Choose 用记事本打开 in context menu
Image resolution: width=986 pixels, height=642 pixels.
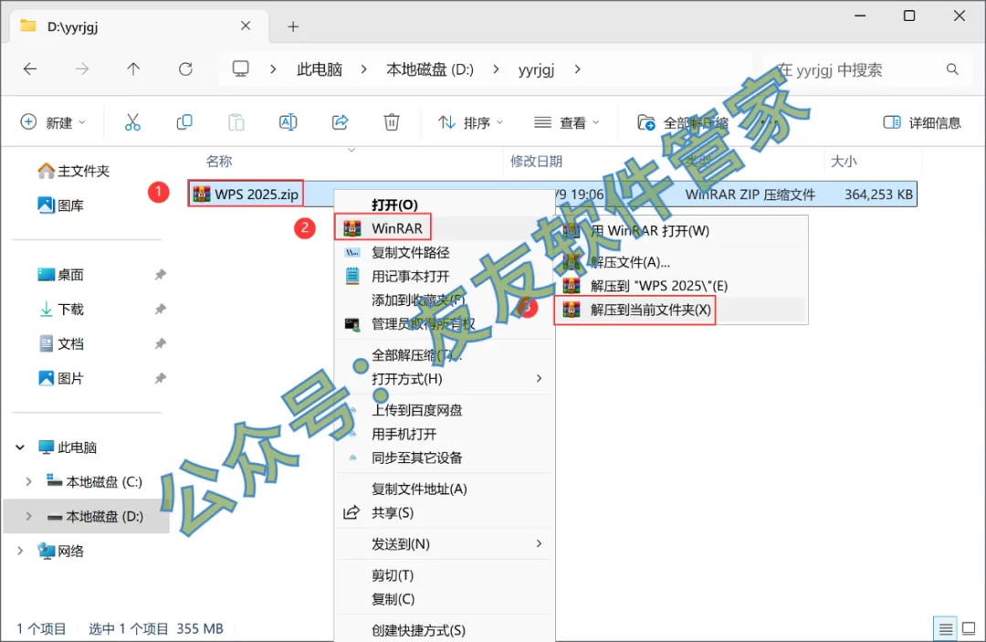410,277
